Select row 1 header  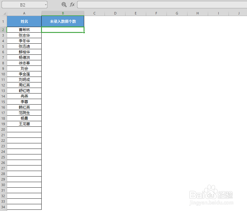point(3,21)
